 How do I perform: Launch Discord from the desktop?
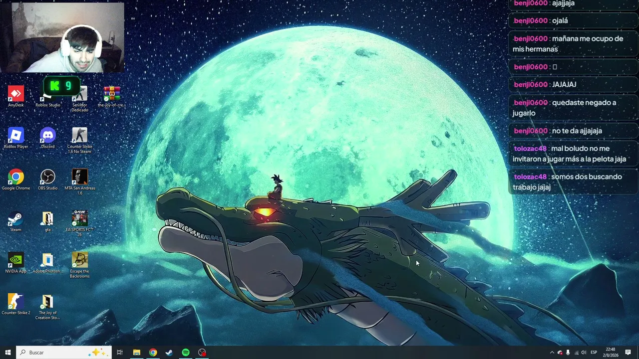click(x=48, y=138)
